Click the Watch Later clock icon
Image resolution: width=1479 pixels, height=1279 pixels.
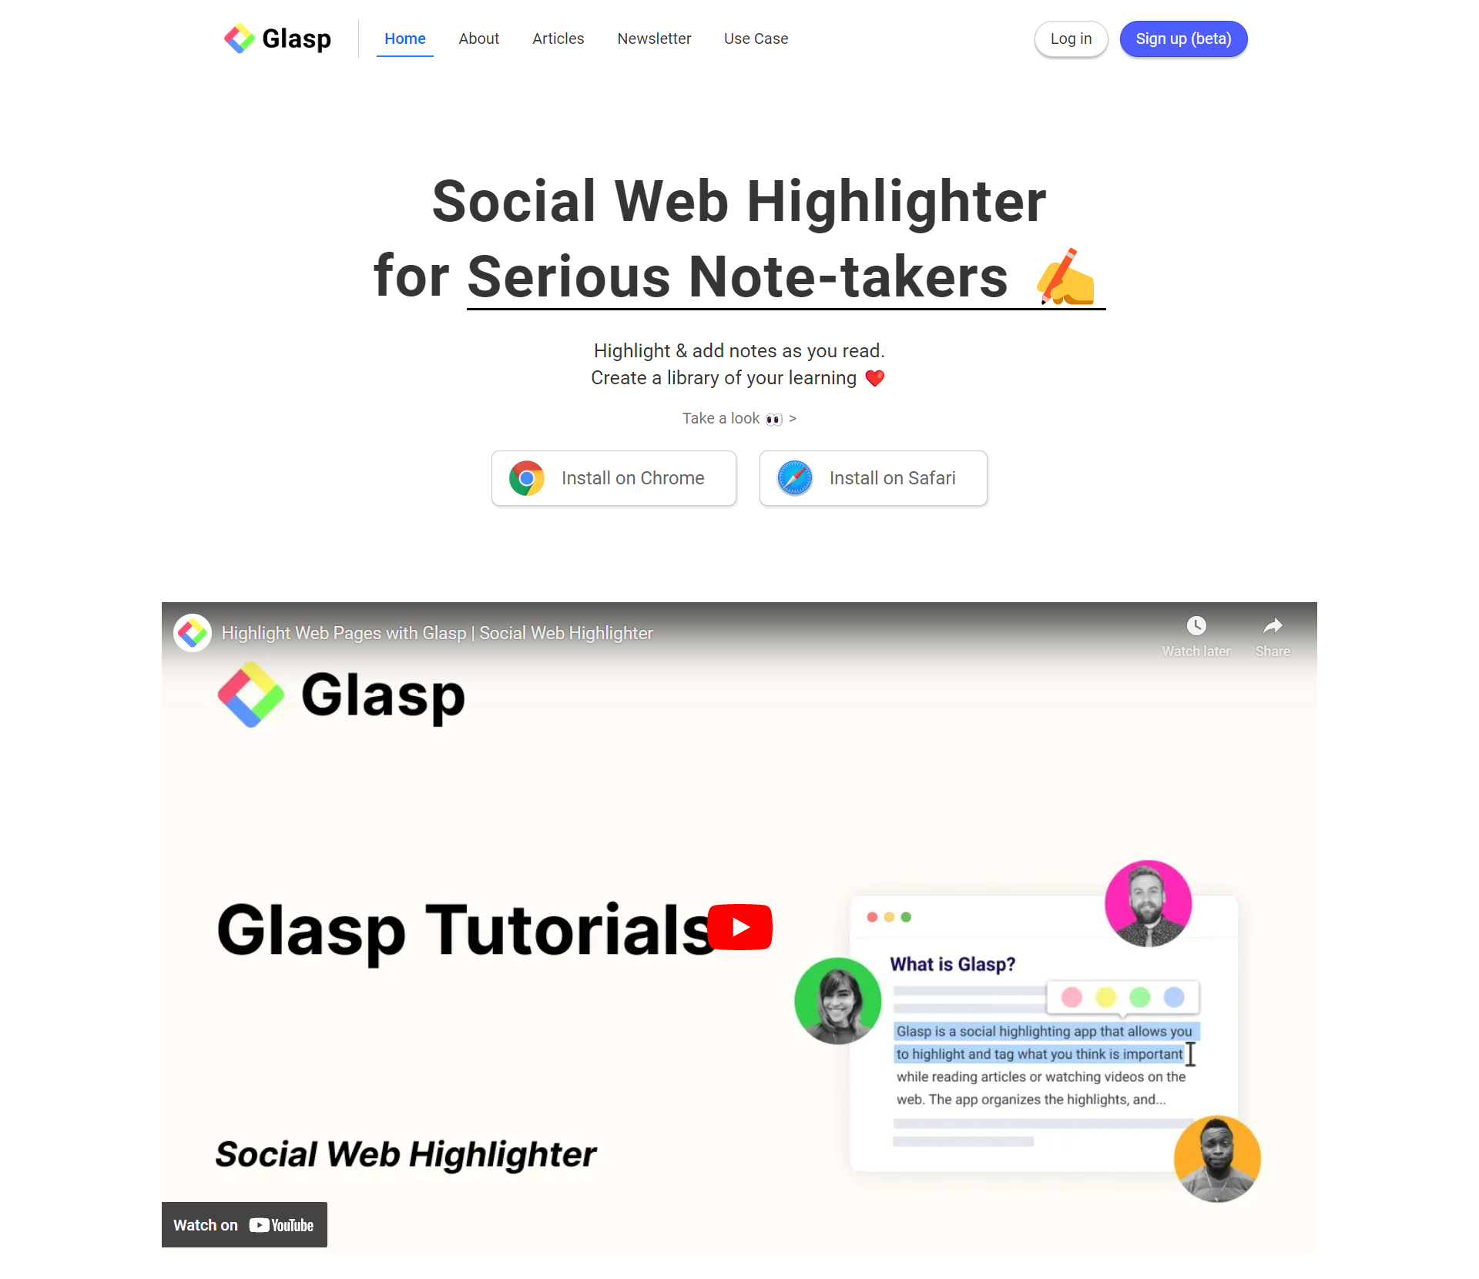[1193, 626]
